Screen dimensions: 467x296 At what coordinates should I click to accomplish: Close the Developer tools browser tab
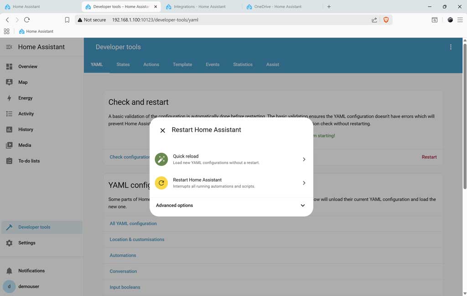156,6
